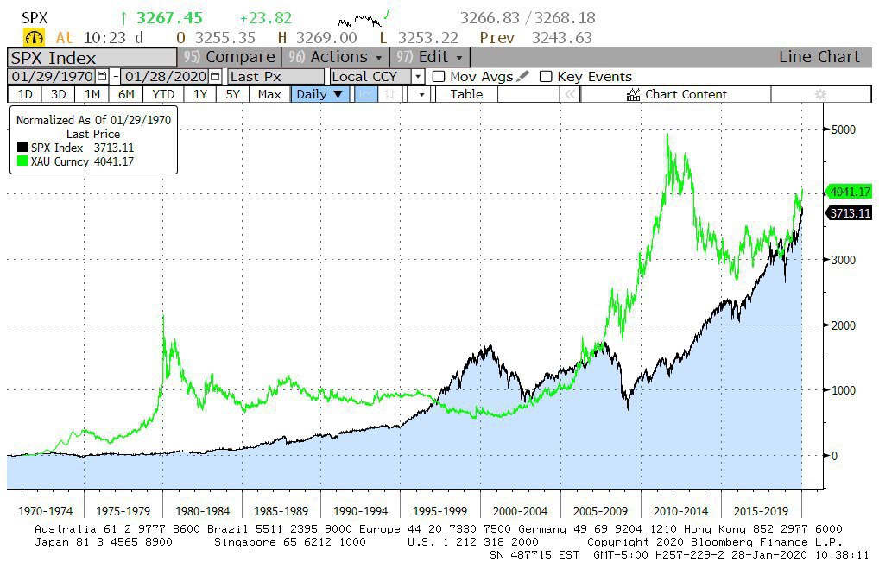This screenshot has width=879, height=575.
Task: Open the Table view button
Action: [x=466, y=94]
